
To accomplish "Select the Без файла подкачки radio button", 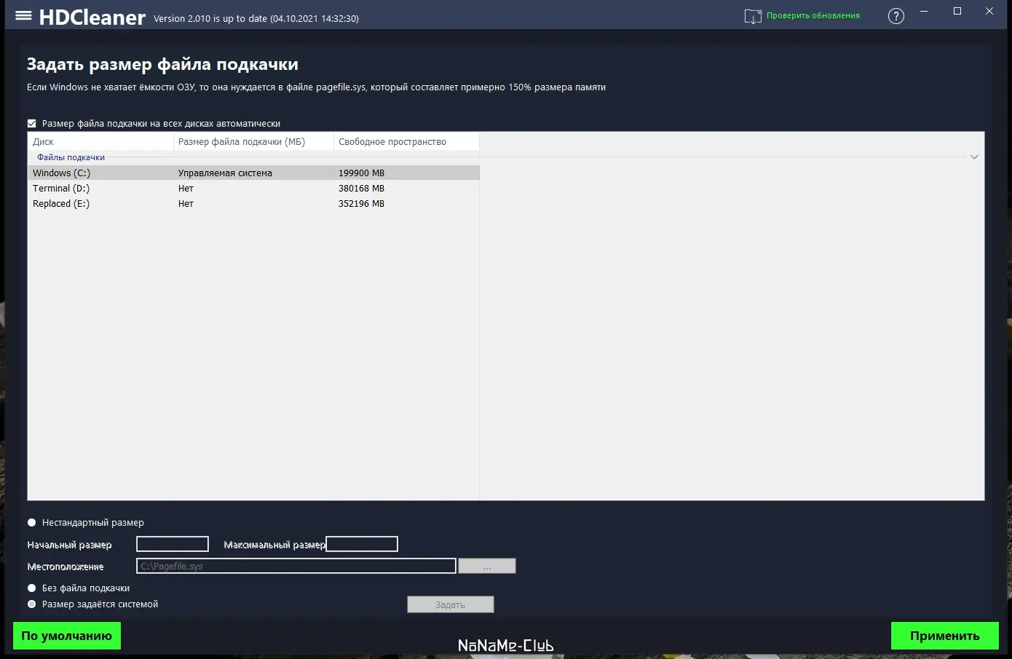I will coord(32,588).
